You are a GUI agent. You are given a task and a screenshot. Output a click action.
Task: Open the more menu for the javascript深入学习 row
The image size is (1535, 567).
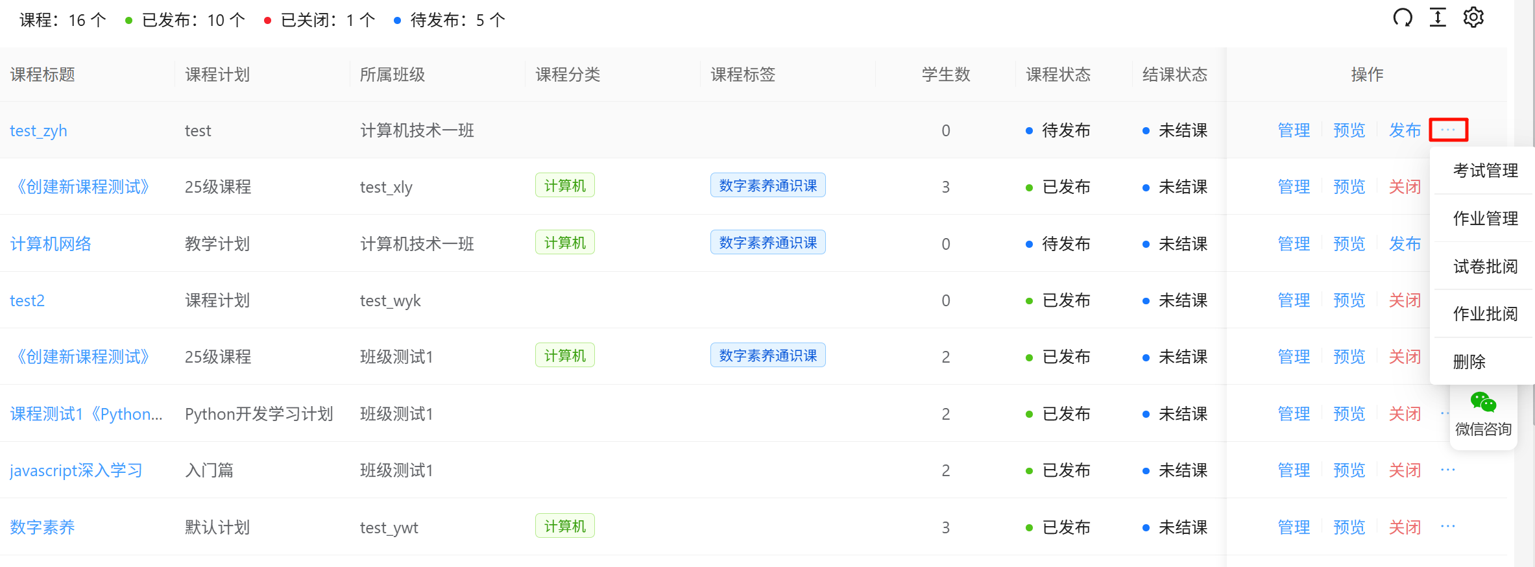(x=1448, y=470)
